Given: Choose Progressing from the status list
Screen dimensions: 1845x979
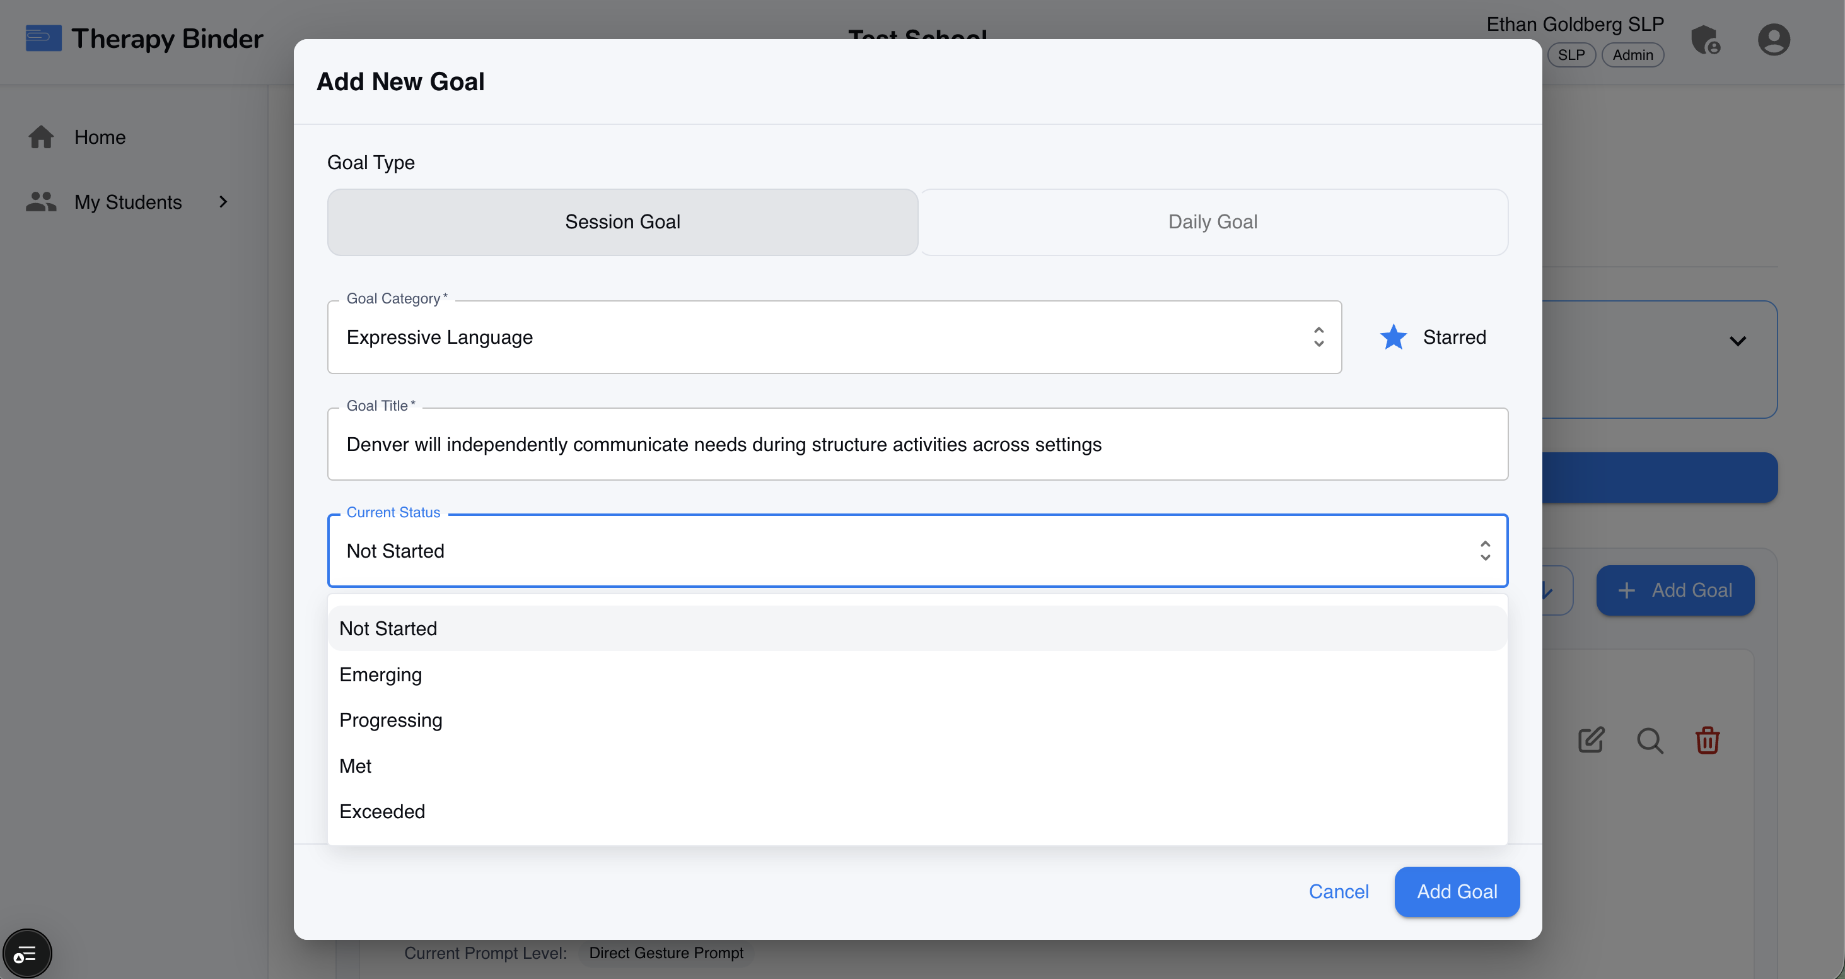Looking at the screenshot, I should coord(391,720).
